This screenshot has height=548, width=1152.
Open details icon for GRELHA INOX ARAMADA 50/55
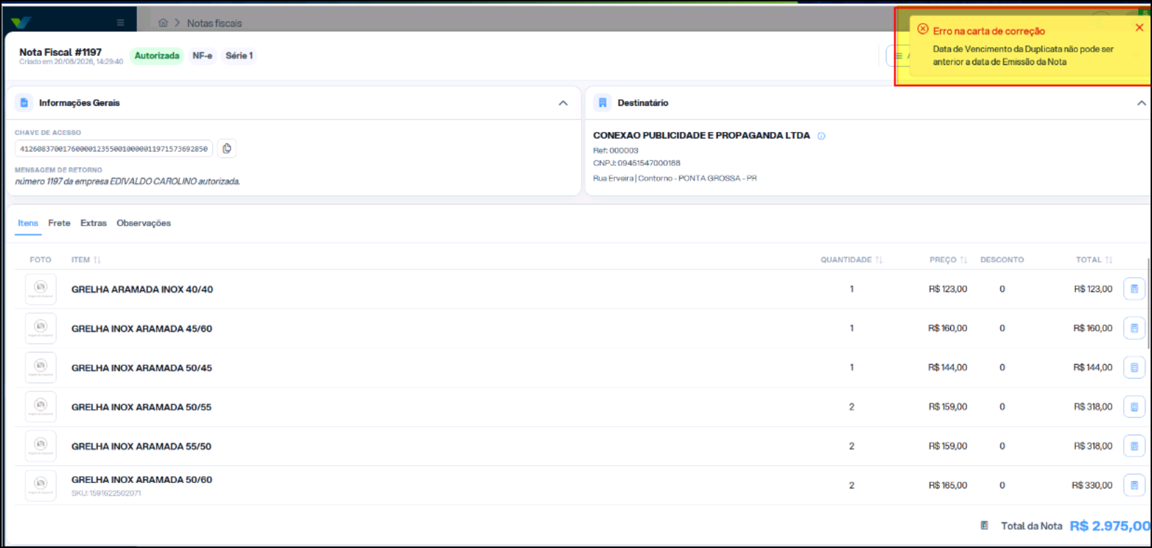point(1134,407)
